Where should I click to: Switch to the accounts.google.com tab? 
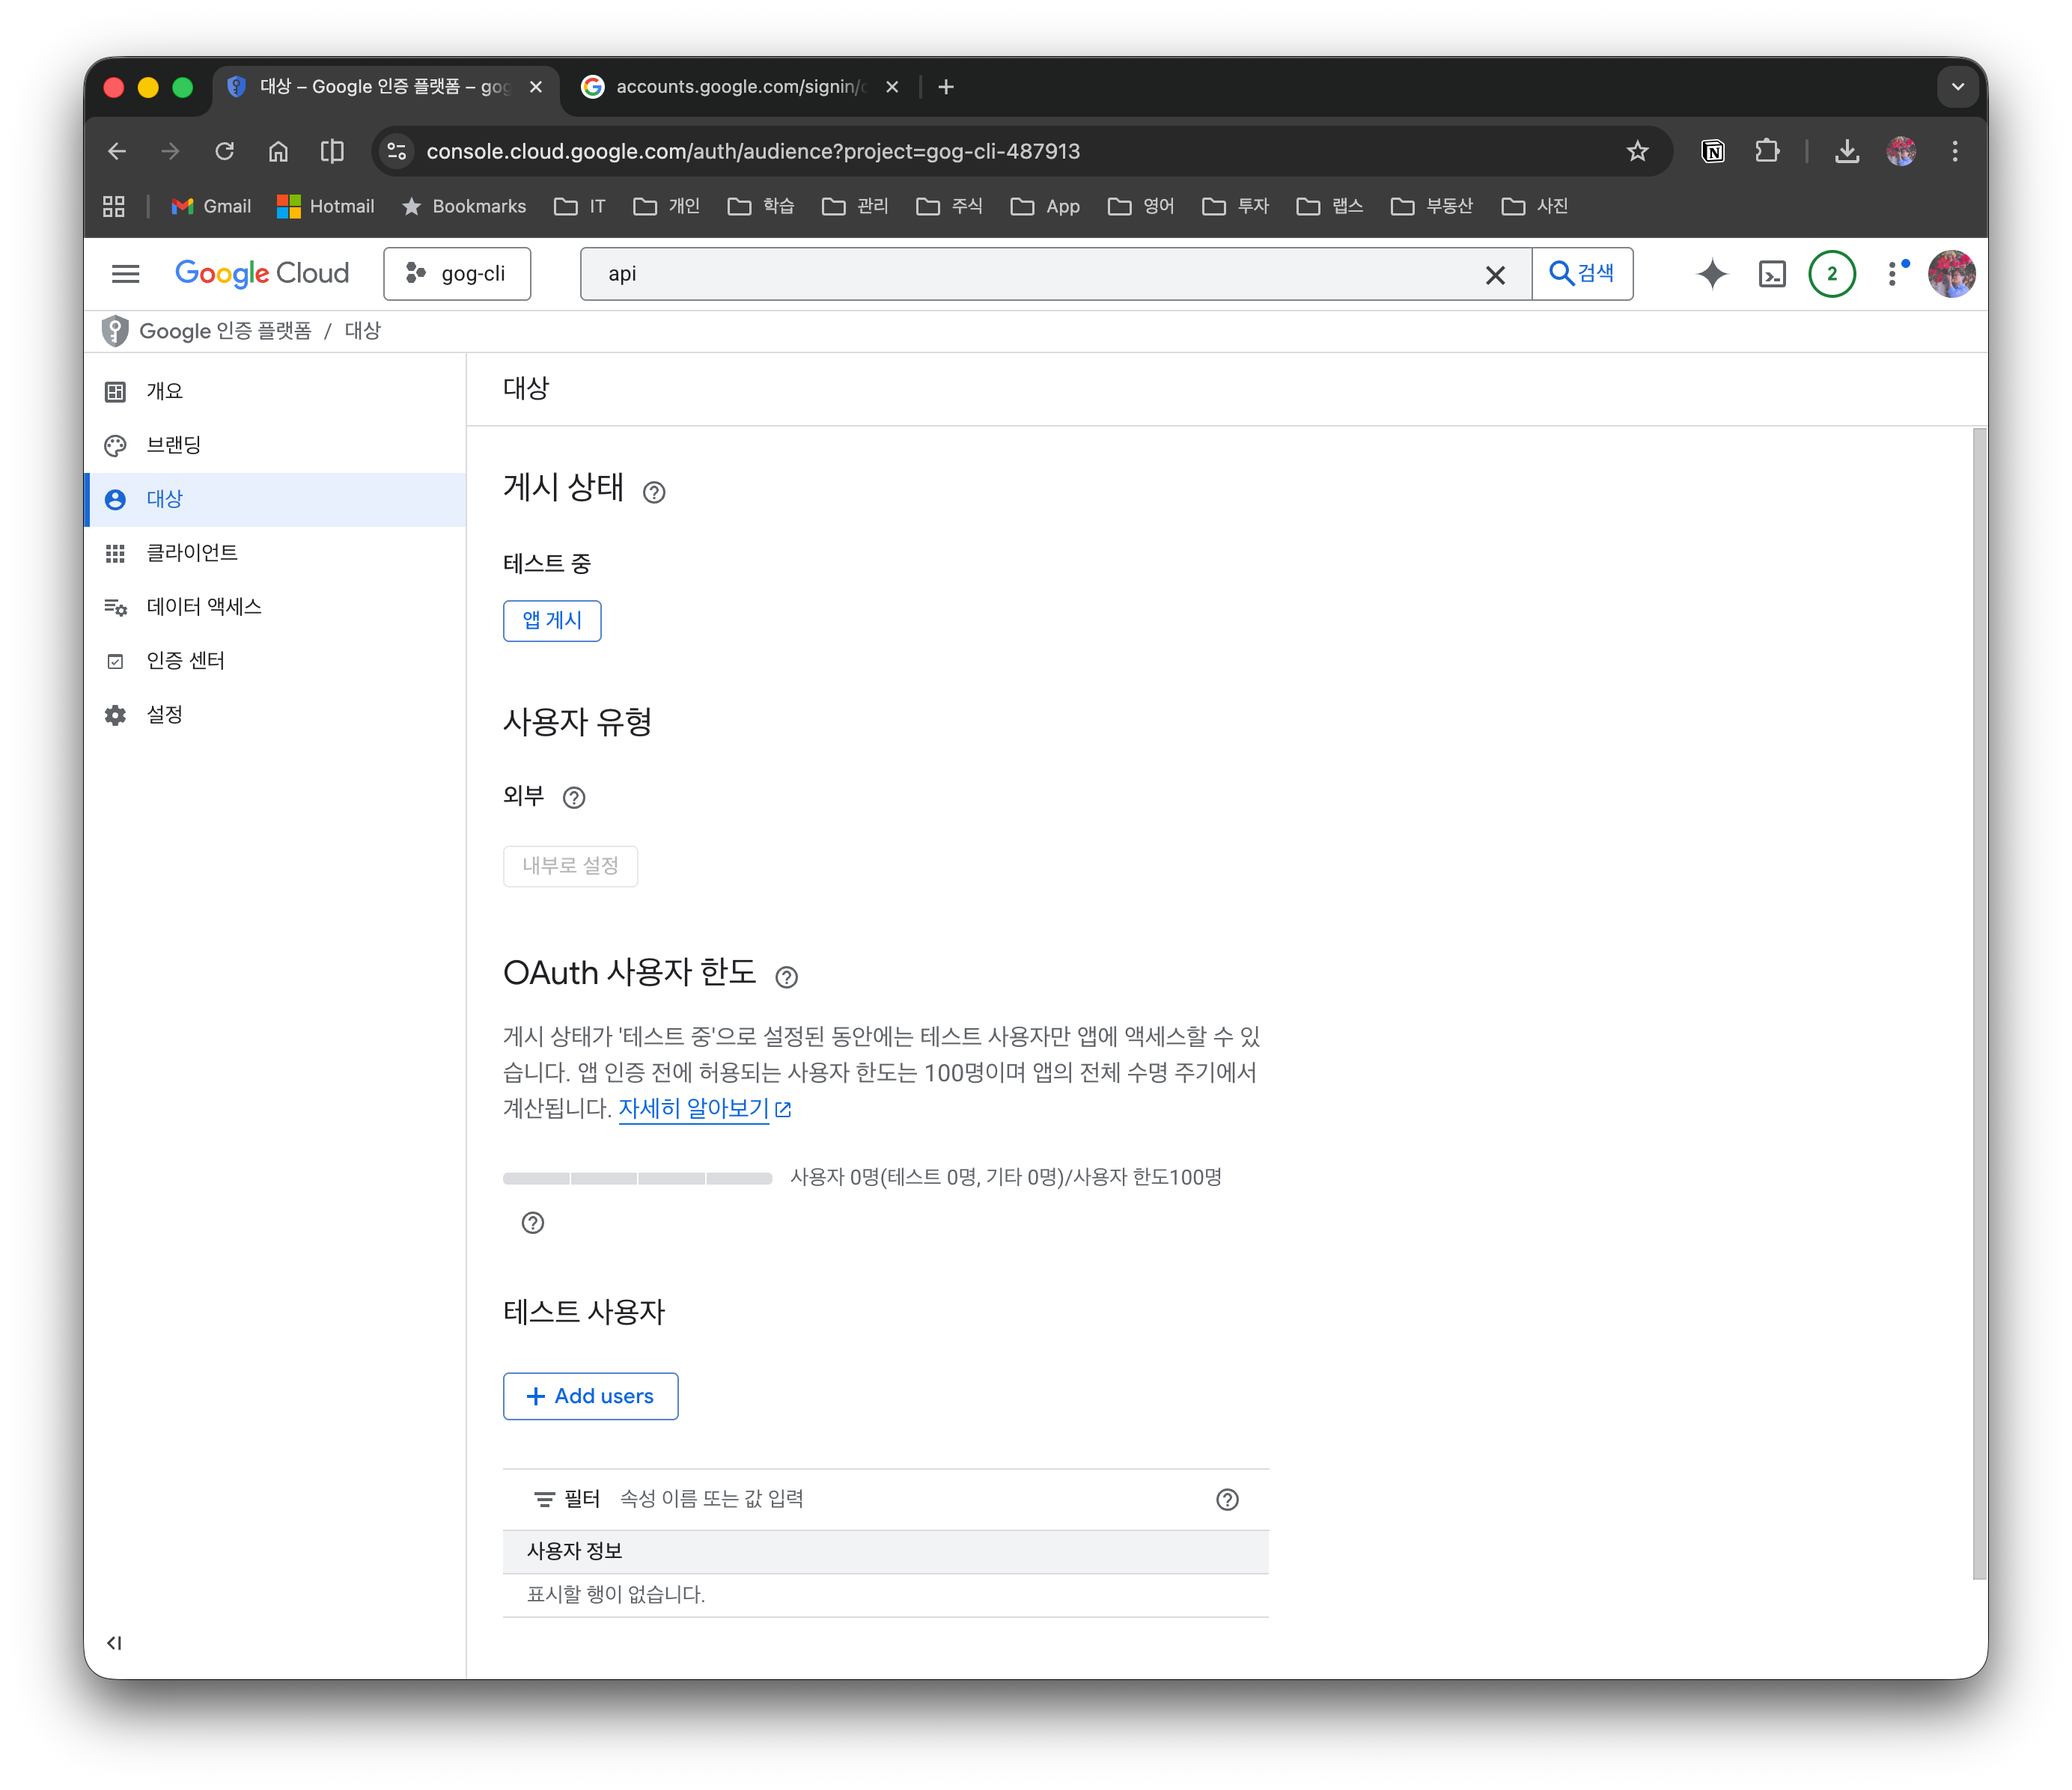point(737,86)
